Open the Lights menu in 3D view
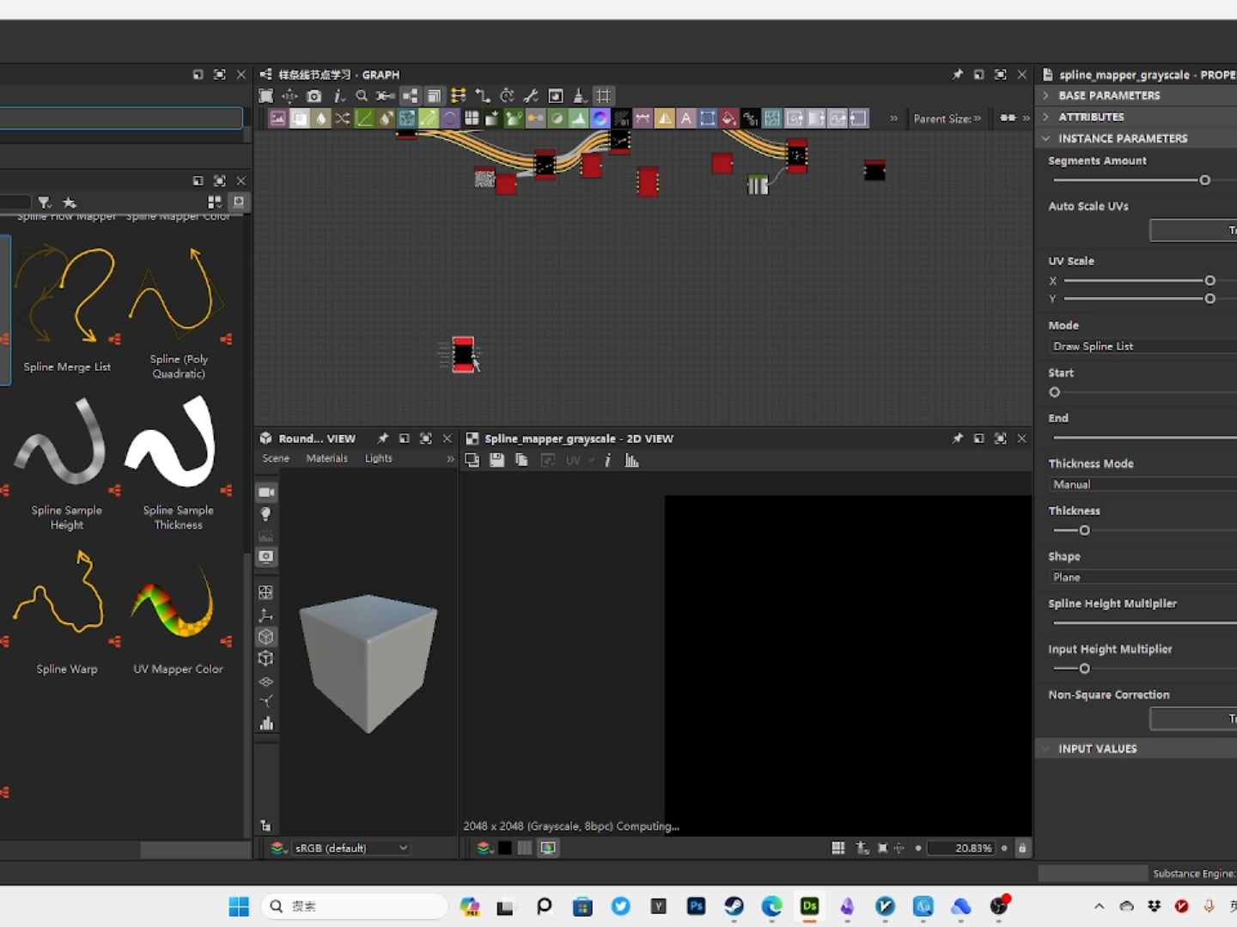 378,458
